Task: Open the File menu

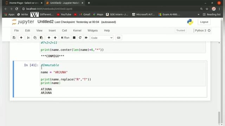Action: pyautogui.click(x=17, y=30)
